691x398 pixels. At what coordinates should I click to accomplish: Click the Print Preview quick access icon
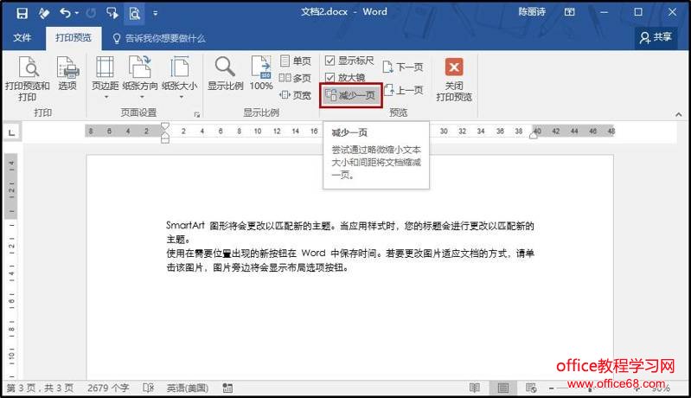coord(134,13)
